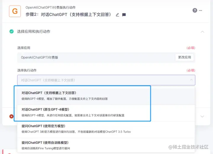Collapse 选择应用和执行动作 section chevron

coord(202,32)
